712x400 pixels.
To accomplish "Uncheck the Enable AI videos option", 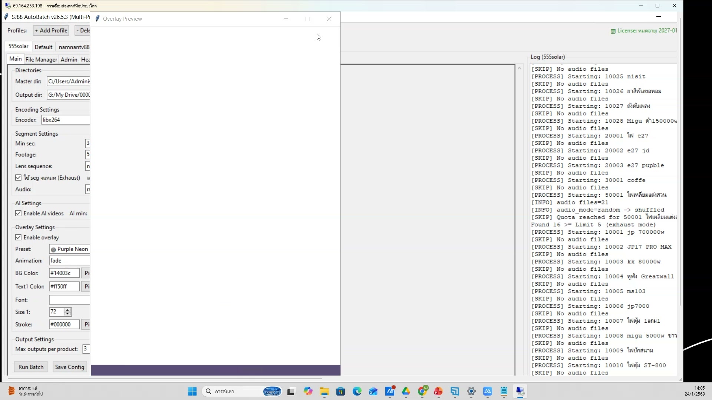I will pos(19,213).
